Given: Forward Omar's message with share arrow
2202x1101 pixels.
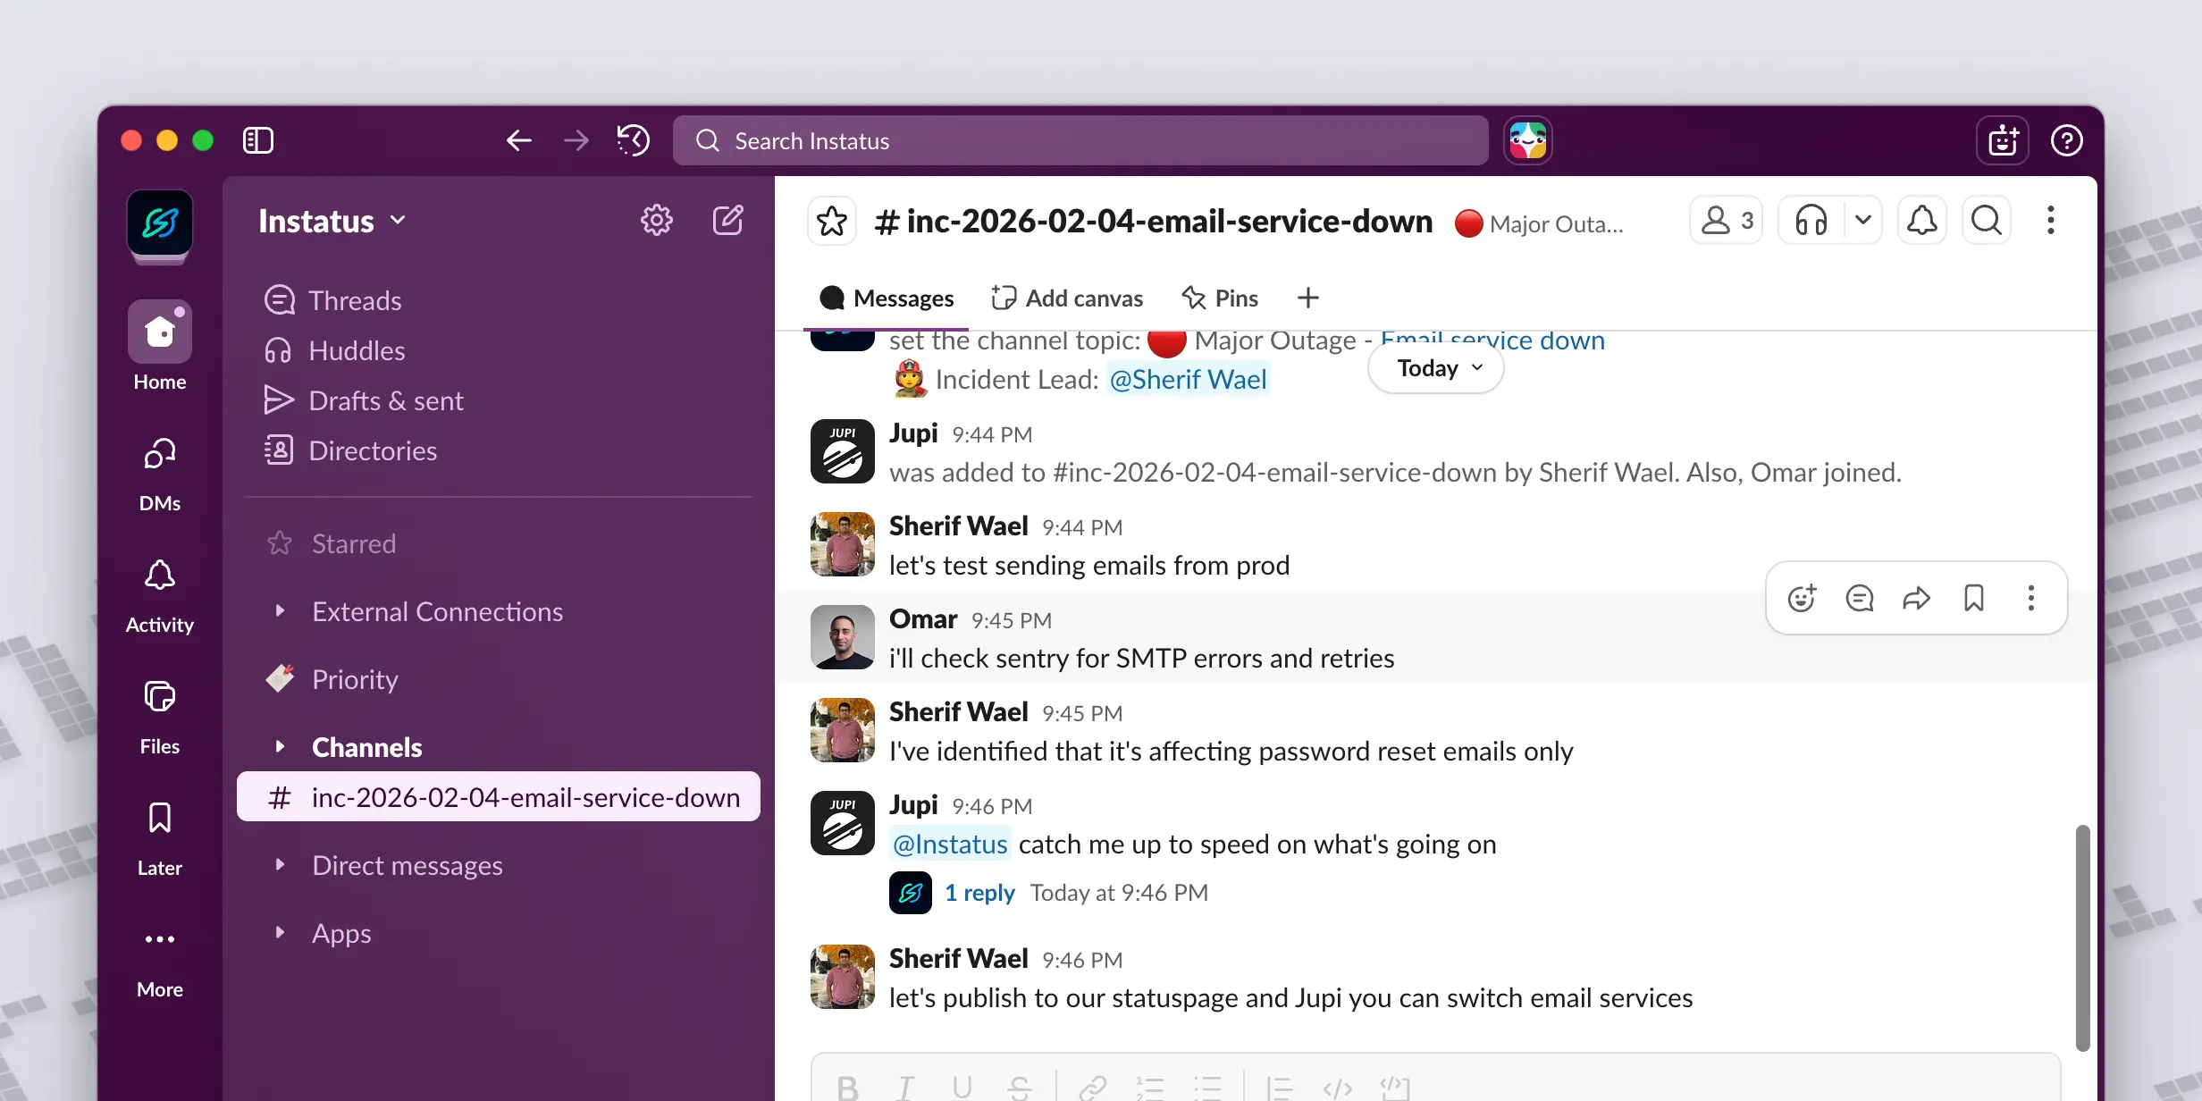Looking at the screenshot, I should [x=1916, y=598].
